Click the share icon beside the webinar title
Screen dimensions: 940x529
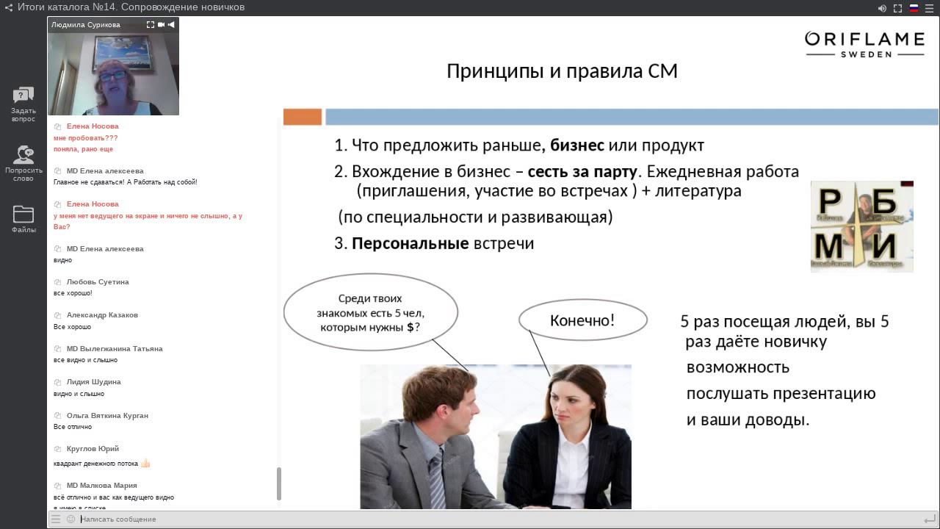pyautogui.click(x=9, y=7)
